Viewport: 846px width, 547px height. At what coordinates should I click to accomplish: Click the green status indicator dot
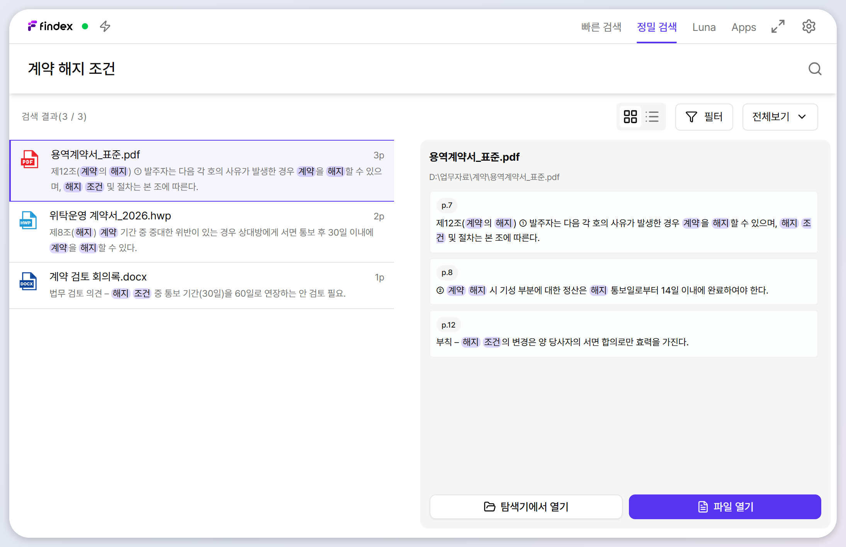(x=85, y=26)
